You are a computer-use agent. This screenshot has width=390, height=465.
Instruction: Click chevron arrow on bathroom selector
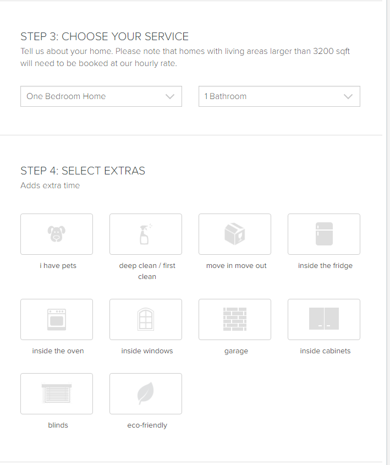[x=348, y=96]
